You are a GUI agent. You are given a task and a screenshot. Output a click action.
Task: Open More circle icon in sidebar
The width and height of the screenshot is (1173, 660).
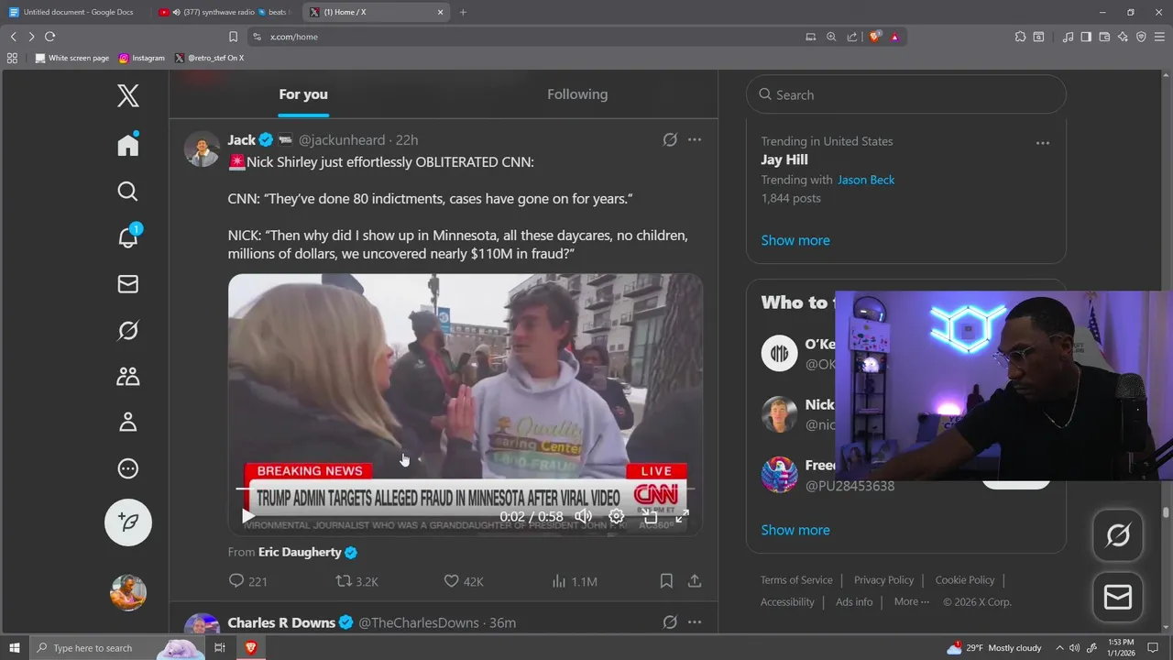pos(128,468)
